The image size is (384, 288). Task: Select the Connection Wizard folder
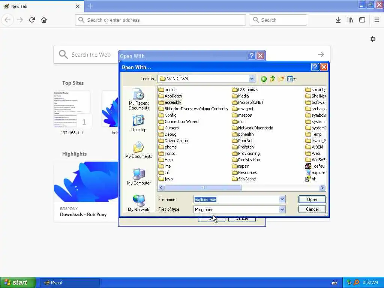(178, 121)
